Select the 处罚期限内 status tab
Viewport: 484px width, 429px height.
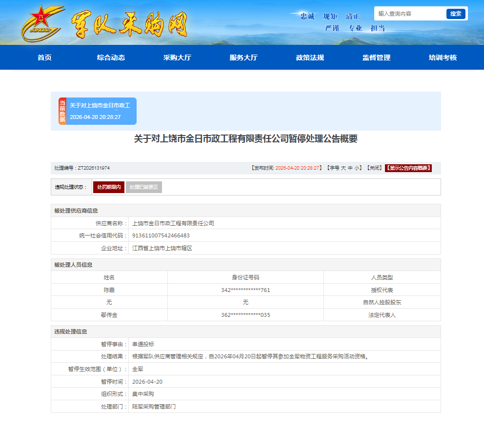coord(109,187)
